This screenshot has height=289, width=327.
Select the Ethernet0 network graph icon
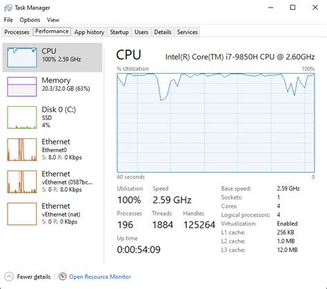pyautogui.click(x=22, y=149)
